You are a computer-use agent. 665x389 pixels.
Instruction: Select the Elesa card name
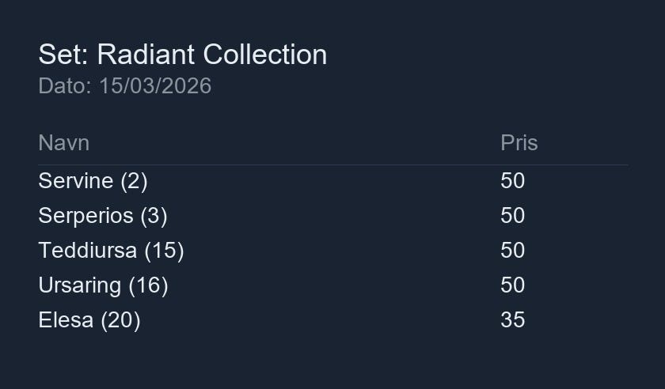(x=66, y=320)
